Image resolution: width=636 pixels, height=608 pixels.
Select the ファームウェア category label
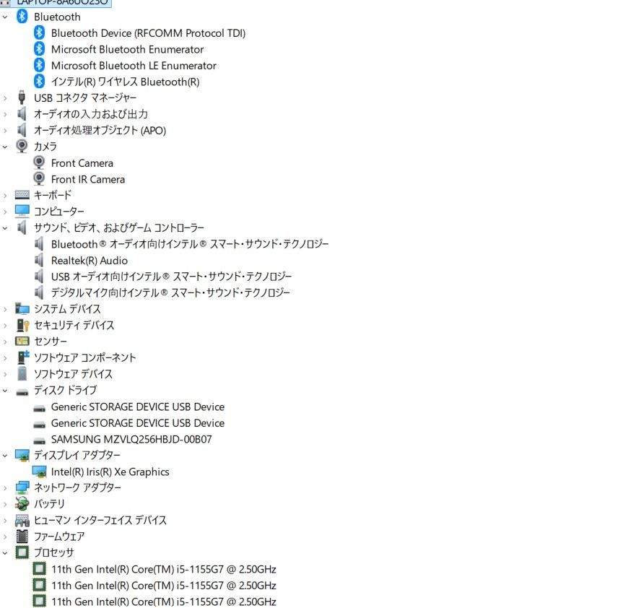59,537
